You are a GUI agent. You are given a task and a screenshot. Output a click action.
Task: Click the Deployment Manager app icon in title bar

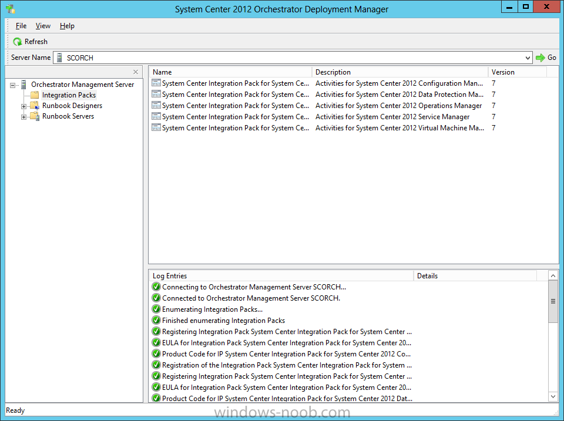(x=10, y=9)
